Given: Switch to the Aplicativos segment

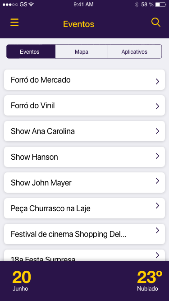Looking at the screenshot, I should (x=135, y=51).
